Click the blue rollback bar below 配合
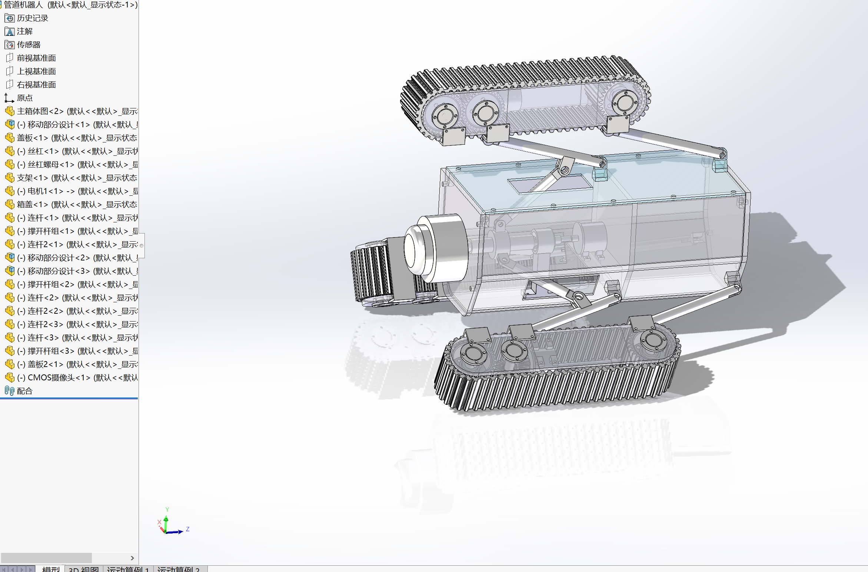This screenshot has height=572, width=868. (69, 398)
